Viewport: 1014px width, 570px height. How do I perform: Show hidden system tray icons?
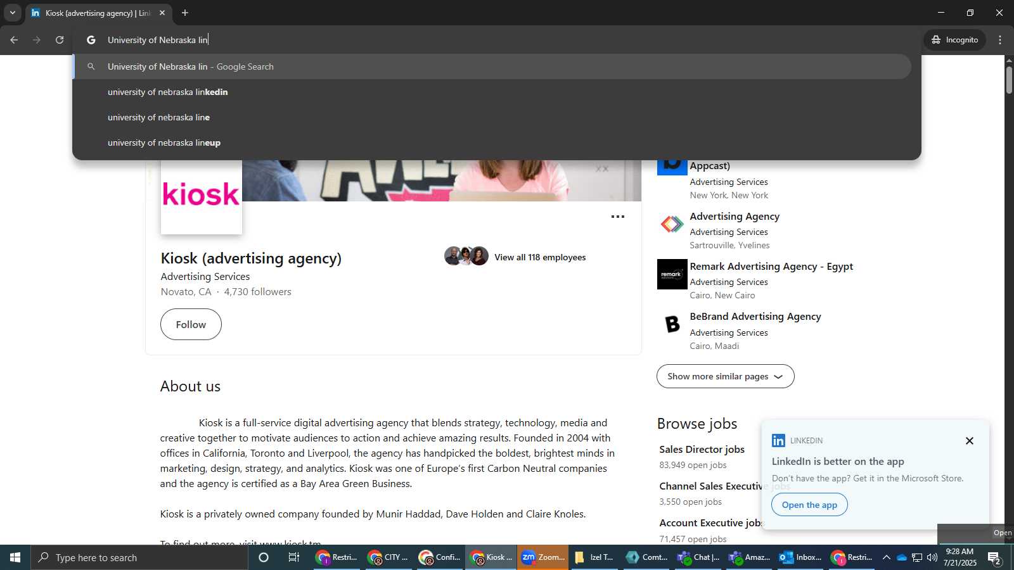coord(886,557)
